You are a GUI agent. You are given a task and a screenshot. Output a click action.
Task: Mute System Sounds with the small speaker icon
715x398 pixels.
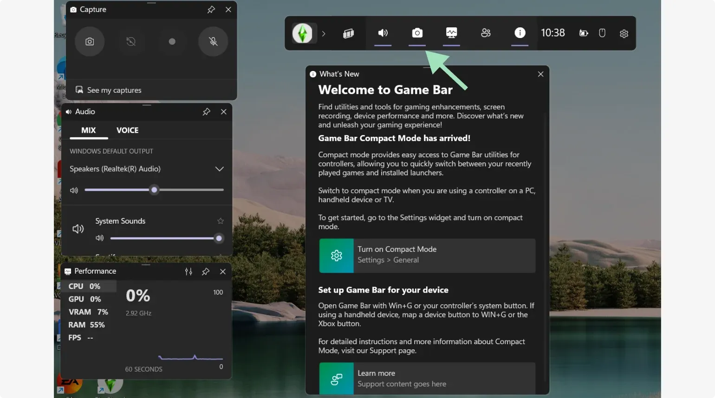click(x=99, y=238)
